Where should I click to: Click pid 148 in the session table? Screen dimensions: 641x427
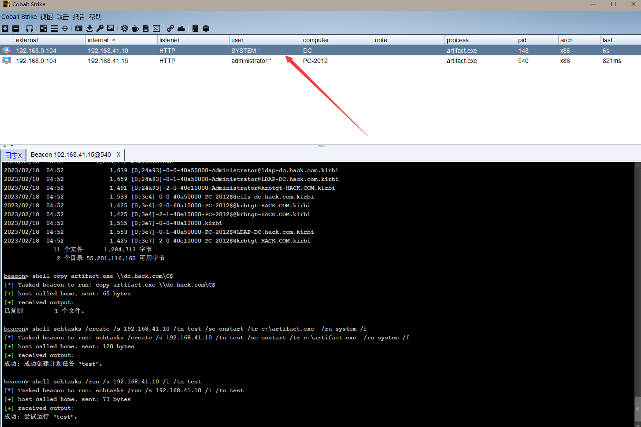coord(523,50)
